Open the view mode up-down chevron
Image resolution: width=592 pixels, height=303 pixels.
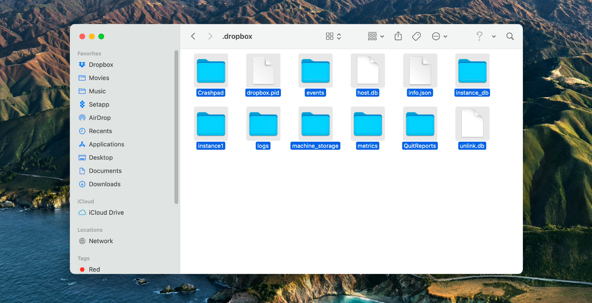(339, 36)
